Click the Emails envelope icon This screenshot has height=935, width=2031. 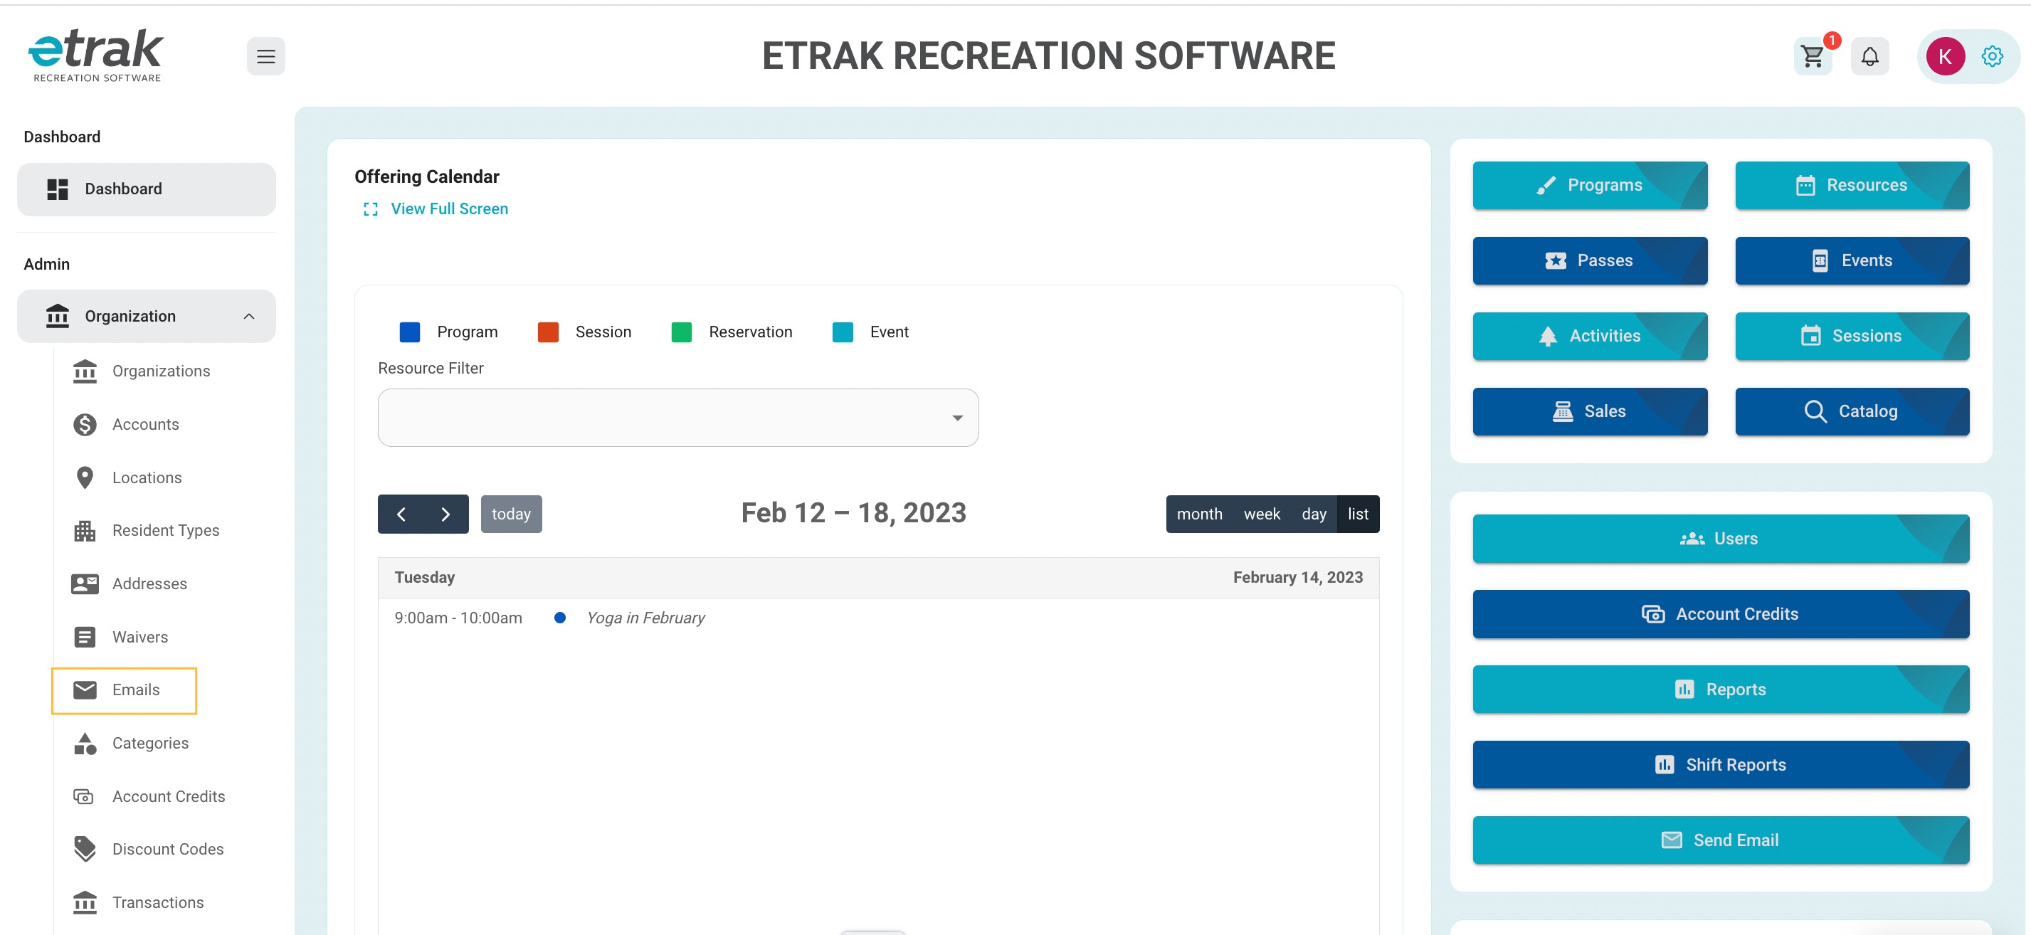pyautogui.click(x=85, y=690)
